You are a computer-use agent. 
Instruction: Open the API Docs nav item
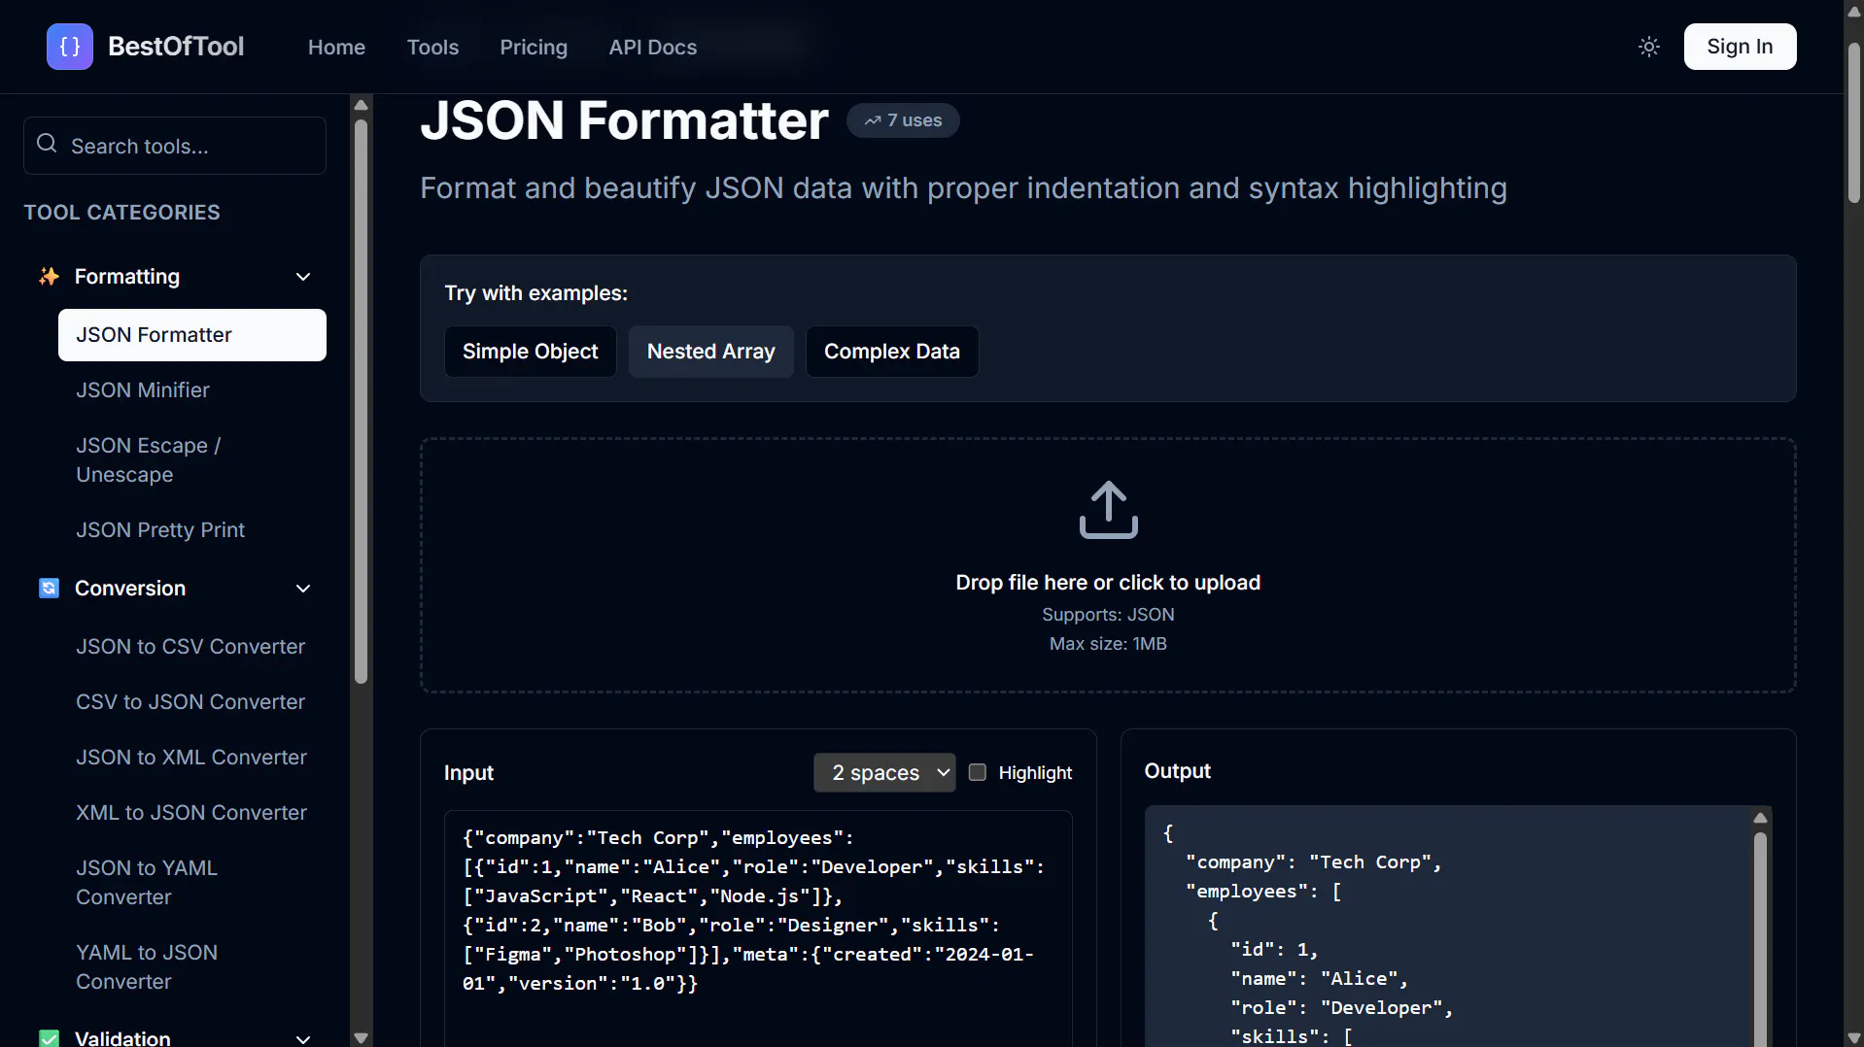[653, 47]
